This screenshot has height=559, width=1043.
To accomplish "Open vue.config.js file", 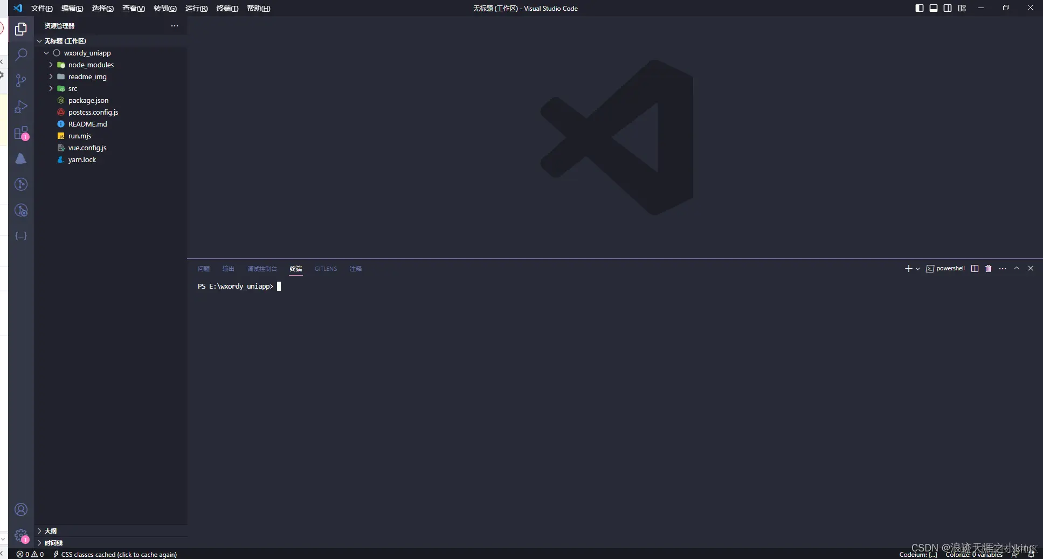I will [x=111, y=148].
